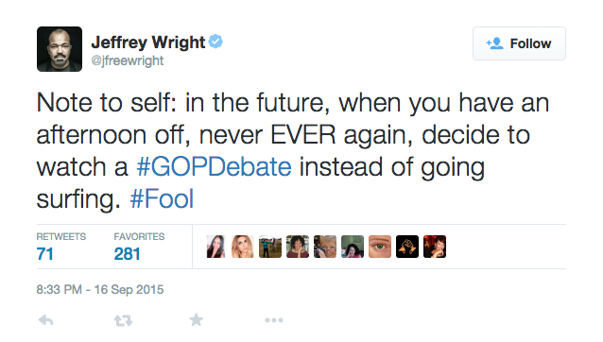Click the first dark-haired woman avatar

point(215,247)
